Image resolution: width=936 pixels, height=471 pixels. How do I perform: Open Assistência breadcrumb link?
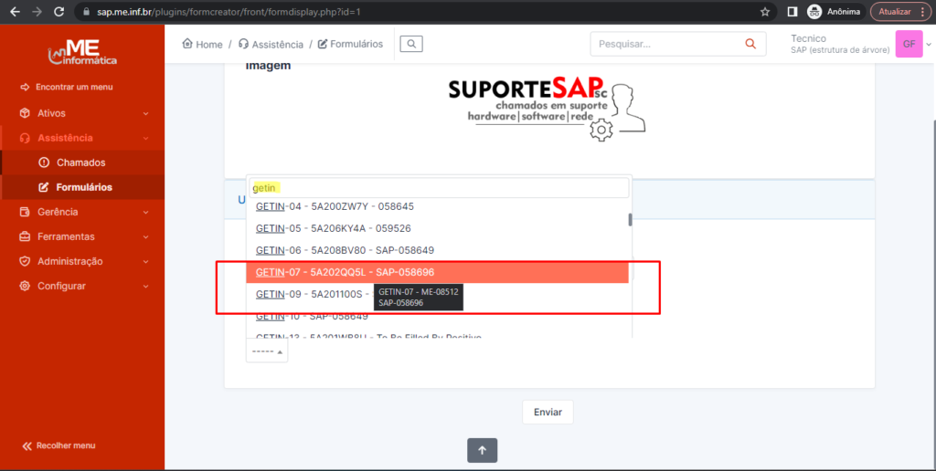click(271, 44)
